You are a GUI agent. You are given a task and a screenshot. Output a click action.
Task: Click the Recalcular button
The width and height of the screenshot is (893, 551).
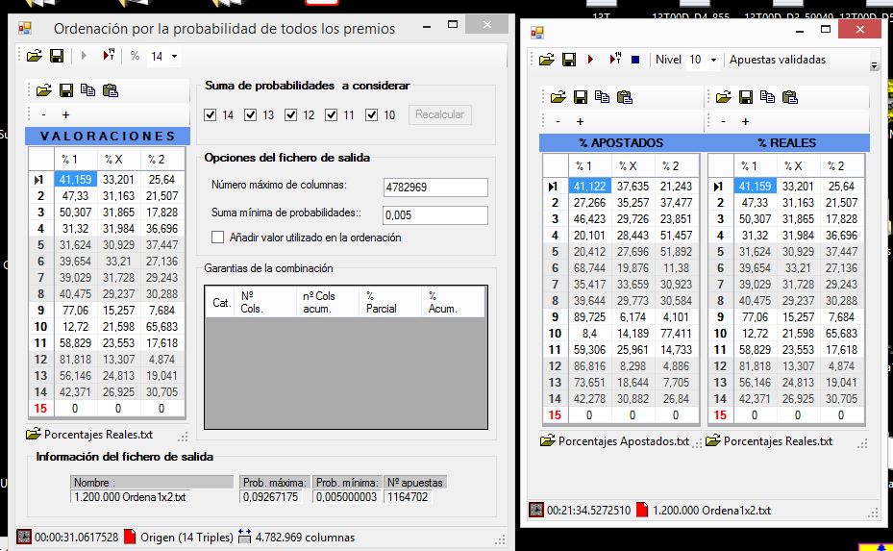click(x=439, y=114)
